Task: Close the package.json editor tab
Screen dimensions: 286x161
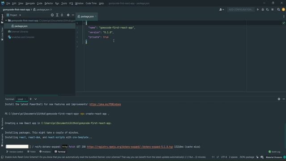Action: (96, 17)
